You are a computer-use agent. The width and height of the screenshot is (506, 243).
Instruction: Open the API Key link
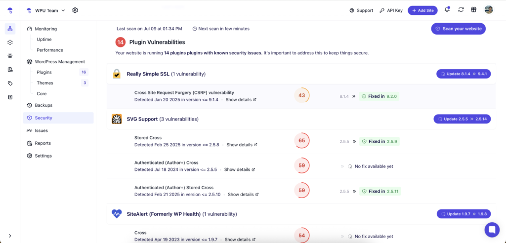tap(391, 10)
